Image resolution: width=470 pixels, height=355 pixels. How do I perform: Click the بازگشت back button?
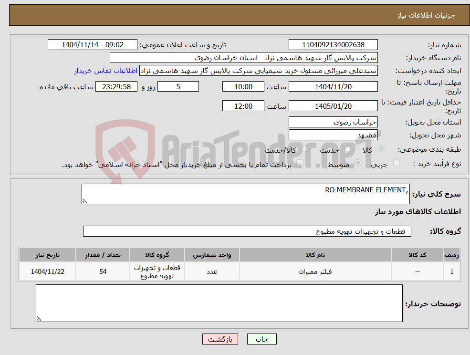[220, 339]
